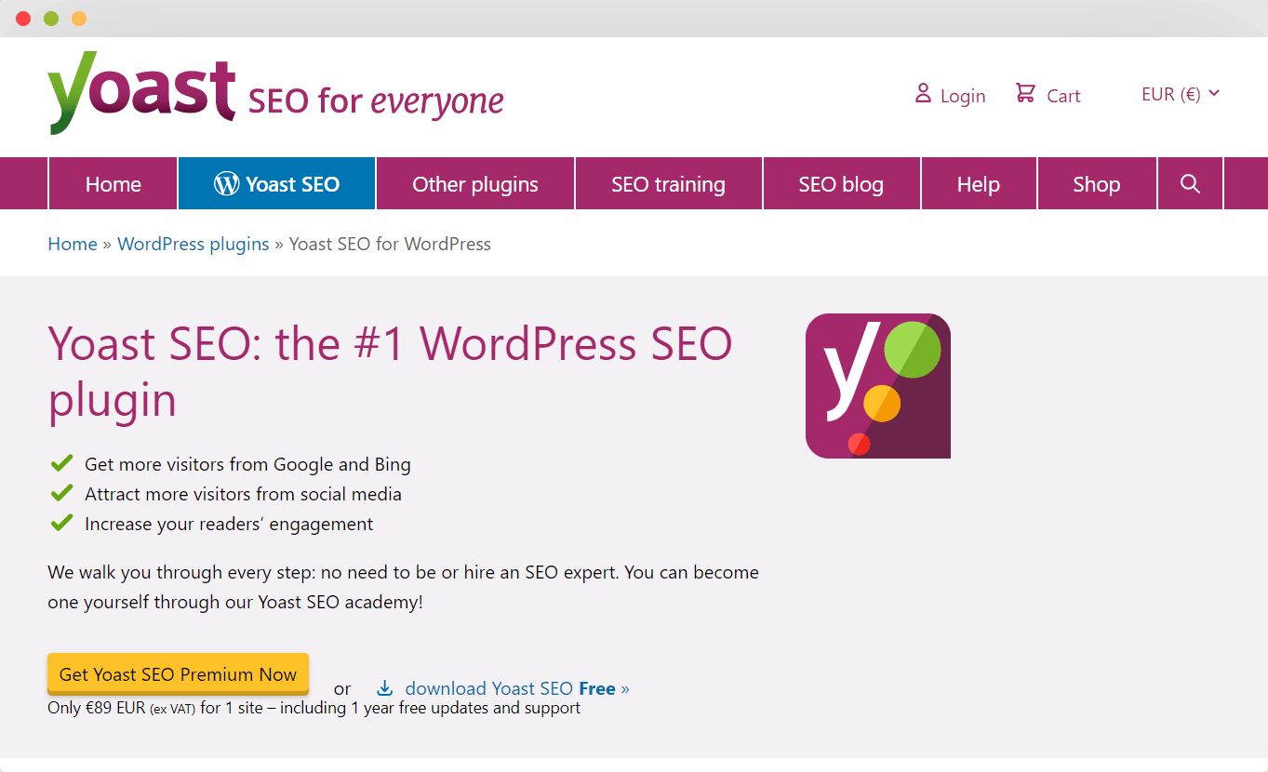Click the green checkmark beside Google and Bing

[x=61, y=462]
